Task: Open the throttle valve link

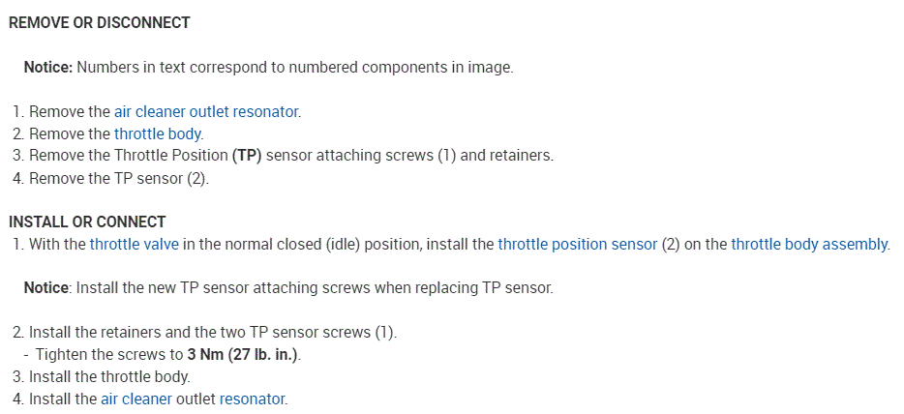Action: point(134,244)
